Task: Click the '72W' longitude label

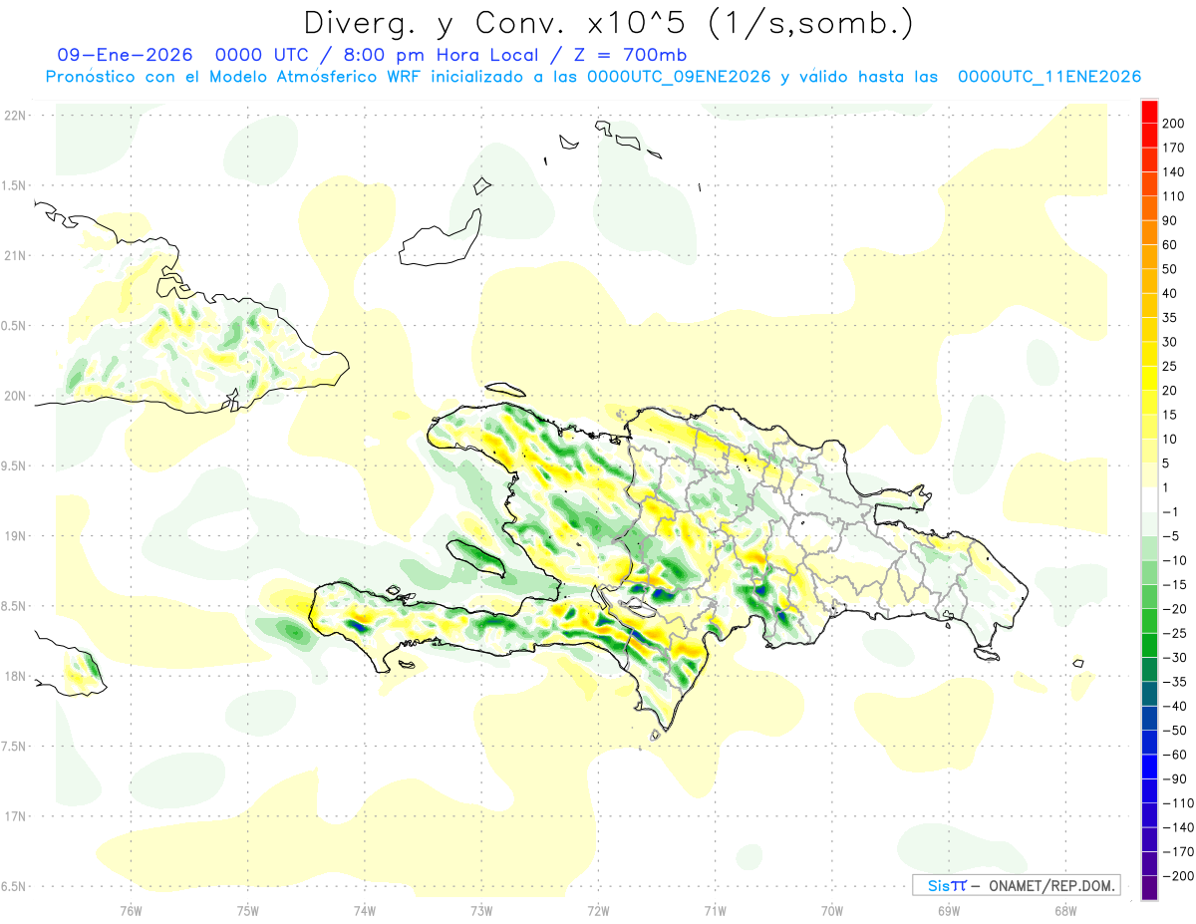Action: pos(598,910)
